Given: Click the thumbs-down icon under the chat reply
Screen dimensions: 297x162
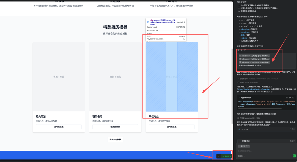Looking at the screenshot, I should pyautogui.click(x=245, y=50).
